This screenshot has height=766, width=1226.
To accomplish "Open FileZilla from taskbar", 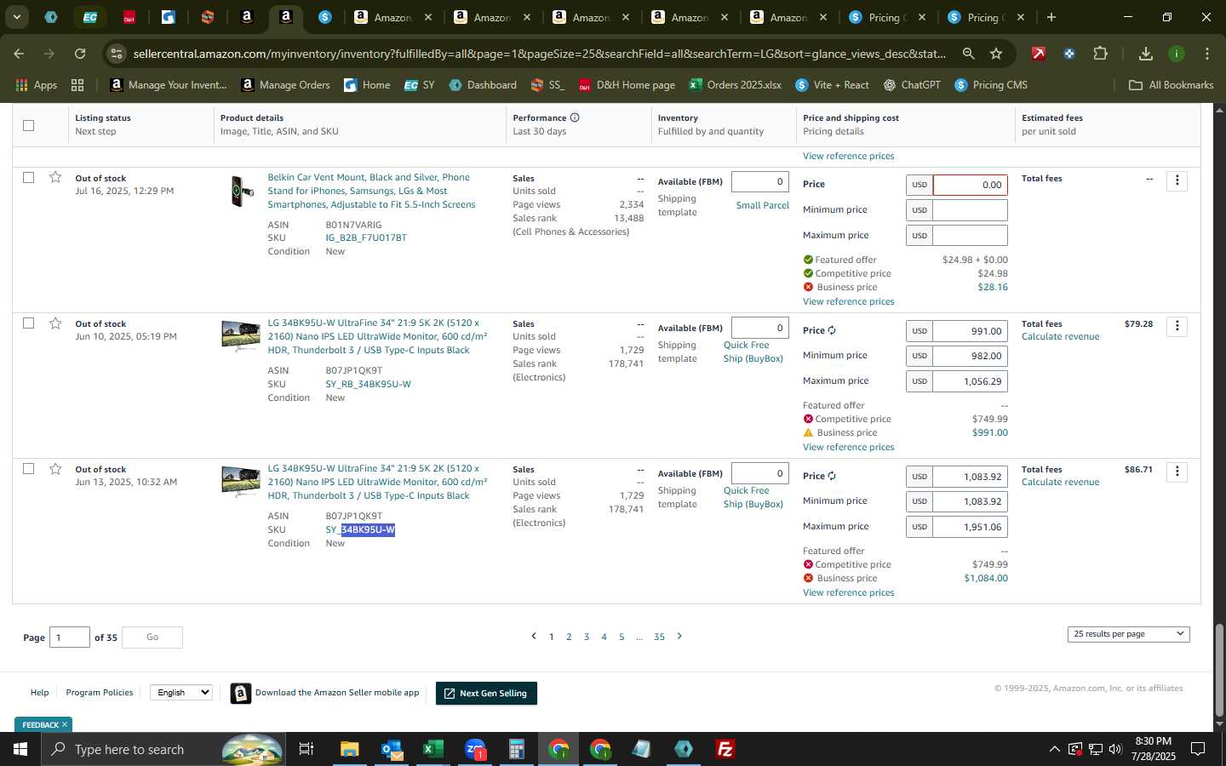I will pyautogui.click(x=725, y=749).
